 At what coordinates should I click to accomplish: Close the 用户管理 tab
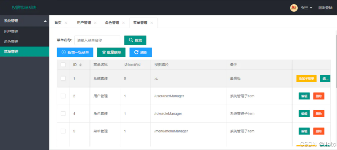95,23
